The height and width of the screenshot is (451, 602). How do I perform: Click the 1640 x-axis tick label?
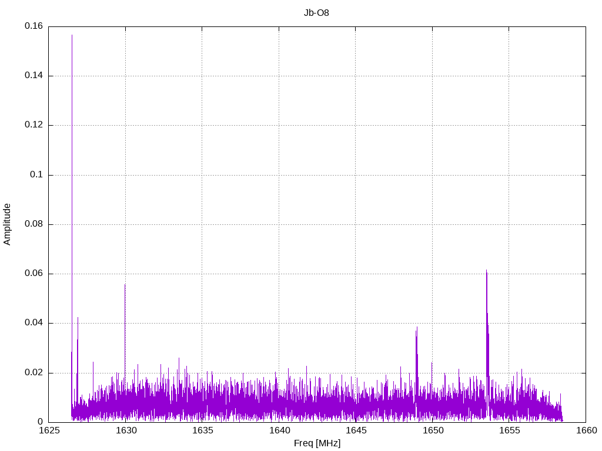pos(279,430)
